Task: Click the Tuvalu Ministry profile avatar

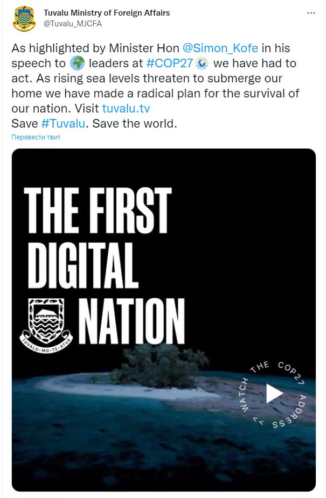Action: (x=24, y=19)
